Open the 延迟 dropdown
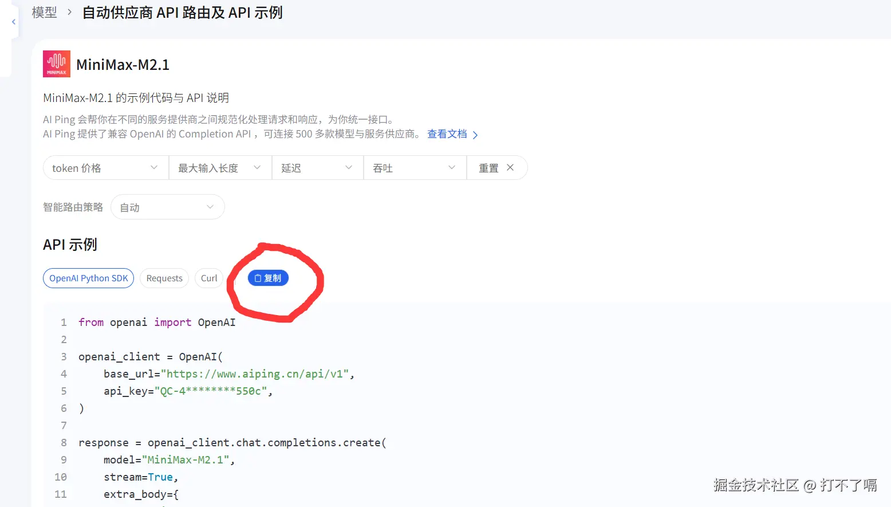The height and width of the screenshot is (507, 891). tap(318, 168)
